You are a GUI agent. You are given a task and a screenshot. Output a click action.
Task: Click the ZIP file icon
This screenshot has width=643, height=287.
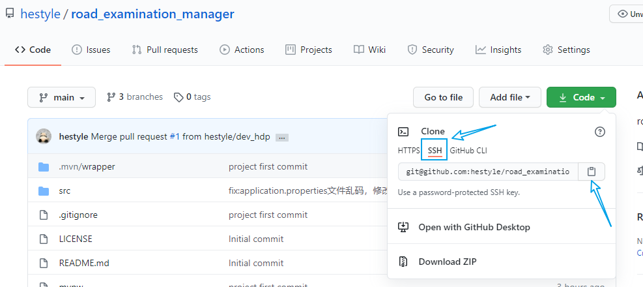point(403,262)
